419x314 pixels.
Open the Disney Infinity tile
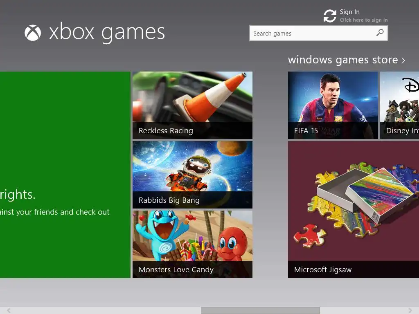point(399,105)
